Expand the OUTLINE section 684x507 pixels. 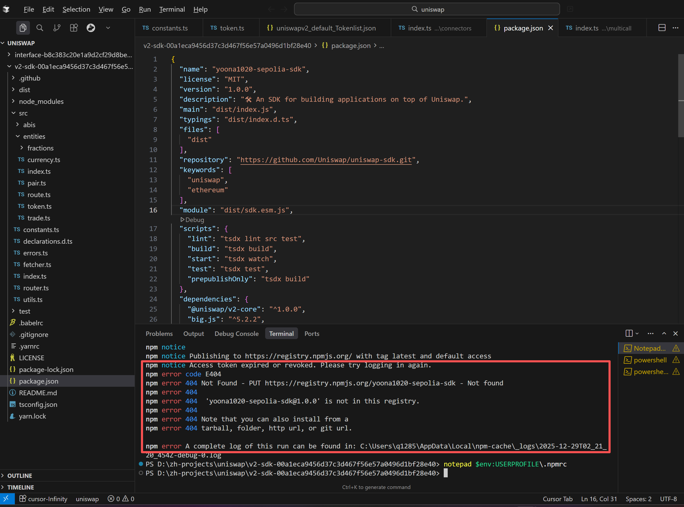tap(20, 475)
